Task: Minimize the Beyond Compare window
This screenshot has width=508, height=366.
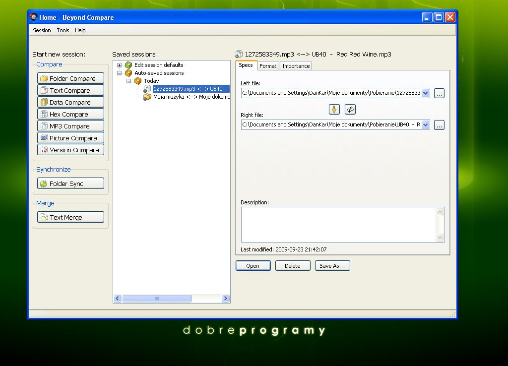Action: [x=427, y=17]
